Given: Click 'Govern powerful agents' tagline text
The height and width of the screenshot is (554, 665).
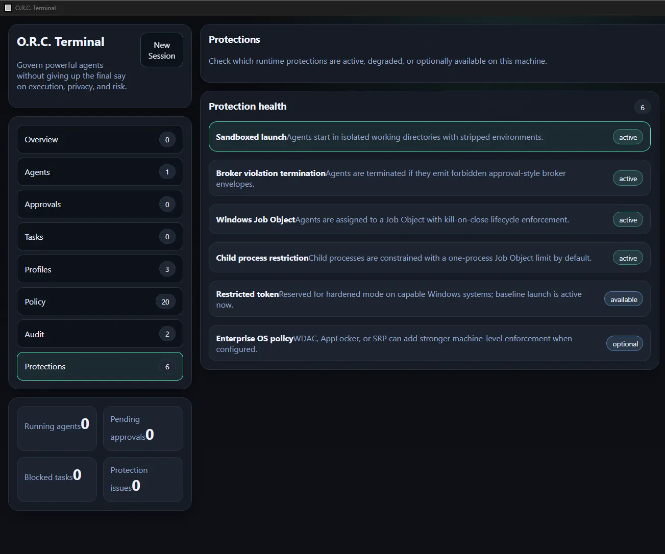Looking at the screenshot, I should (x=71, y=76).
